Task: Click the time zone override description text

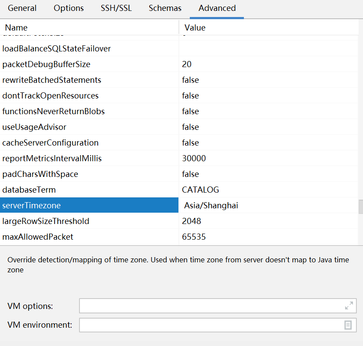Action: (x=178, y=265)
